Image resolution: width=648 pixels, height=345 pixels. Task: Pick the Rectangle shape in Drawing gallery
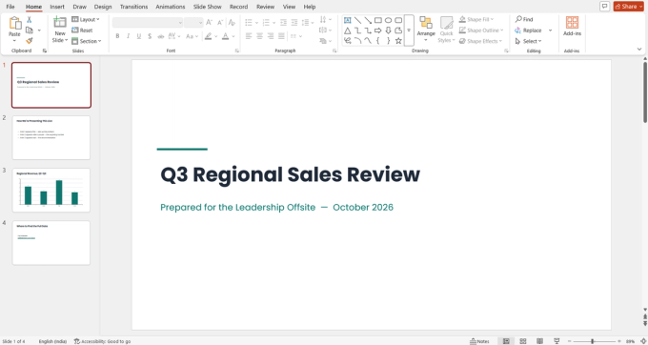coord(377,20)
